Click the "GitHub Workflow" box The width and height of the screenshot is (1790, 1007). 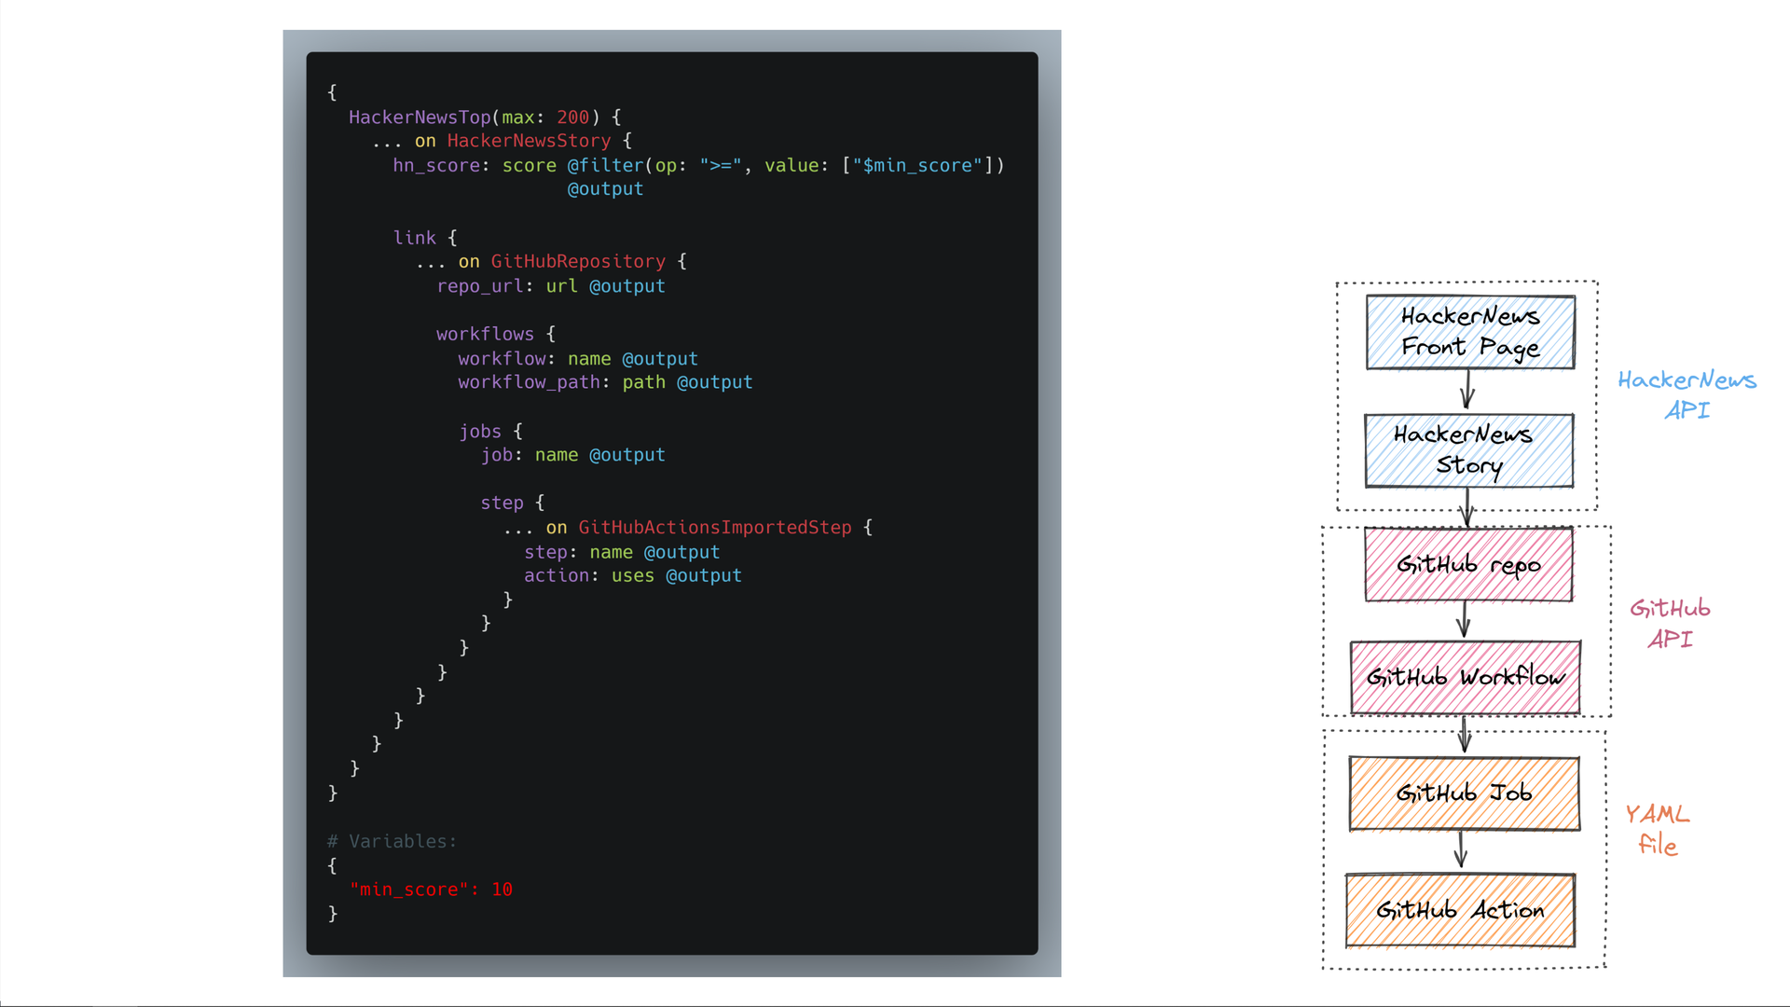[x=1465, y=677]
